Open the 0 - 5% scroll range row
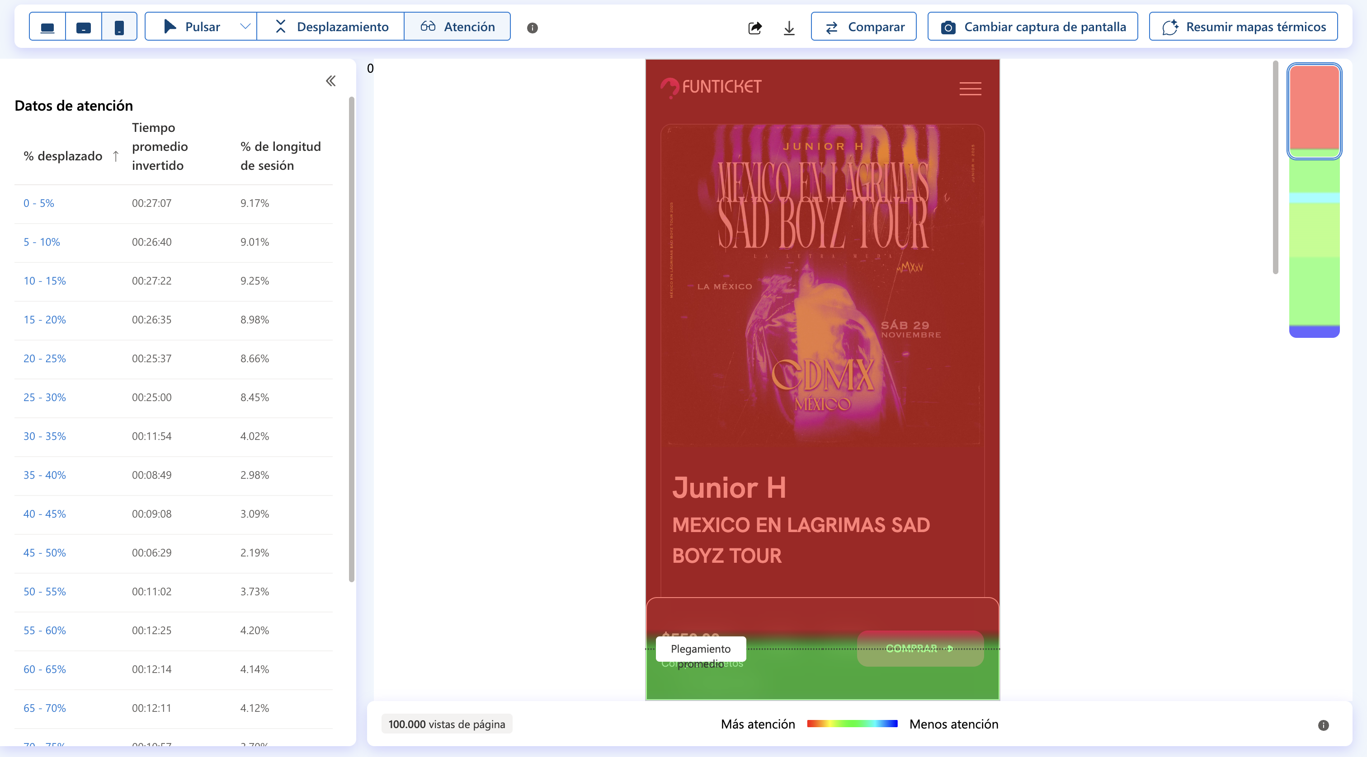 click(x=39, y=204)
